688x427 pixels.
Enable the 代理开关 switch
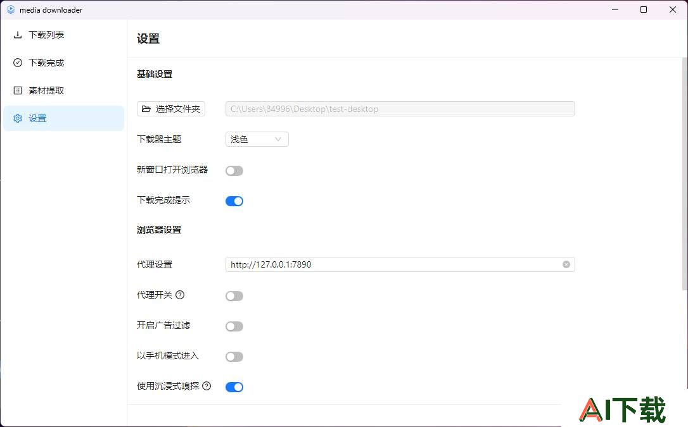tap(234, 296)
